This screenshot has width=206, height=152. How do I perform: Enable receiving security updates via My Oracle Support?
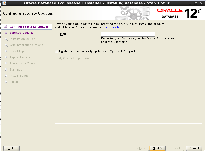[56, 51]
